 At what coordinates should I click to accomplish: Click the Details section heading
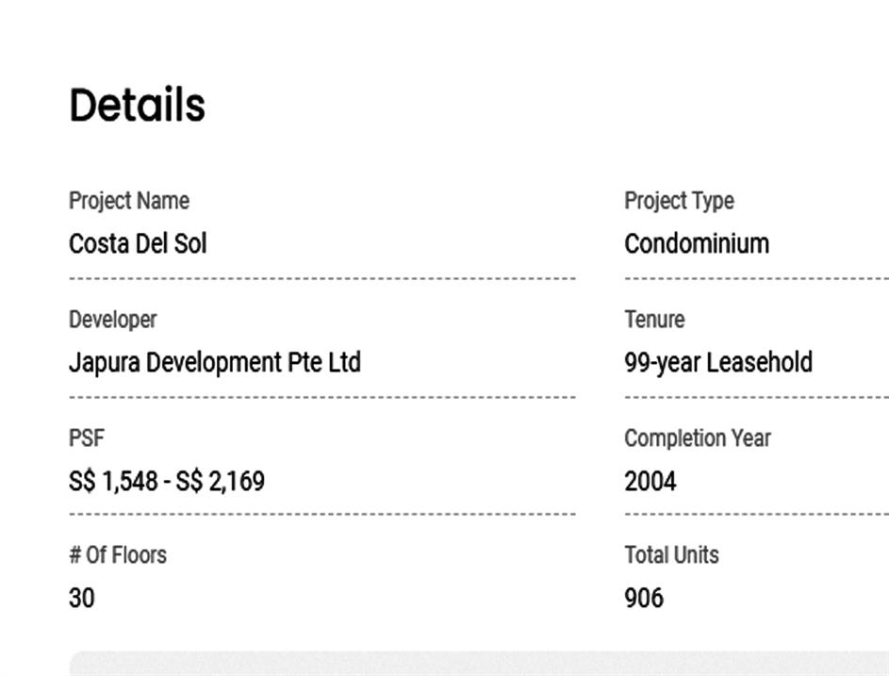137,105
